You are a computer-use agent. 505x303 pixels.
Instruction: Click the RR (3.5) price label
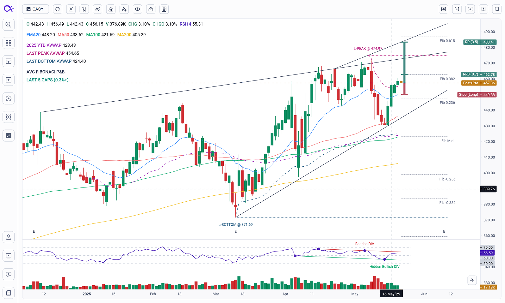[x=471, y=42]
